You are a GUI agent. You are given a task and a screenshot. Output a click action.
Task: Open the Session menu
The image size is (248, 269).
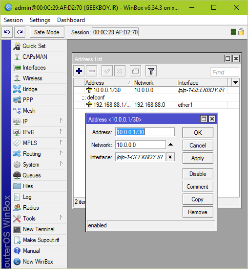[13, 20]
